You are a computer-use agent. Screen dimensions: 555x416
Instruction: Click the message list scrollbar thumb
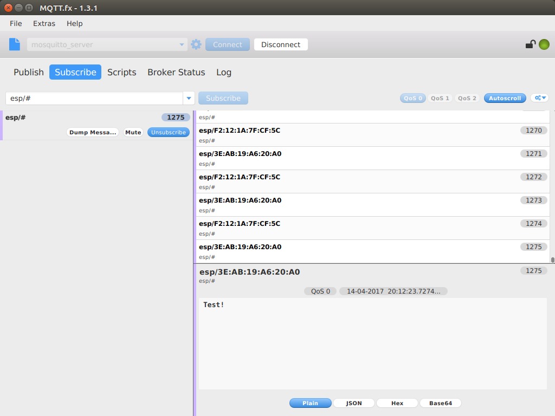point(552,260)
